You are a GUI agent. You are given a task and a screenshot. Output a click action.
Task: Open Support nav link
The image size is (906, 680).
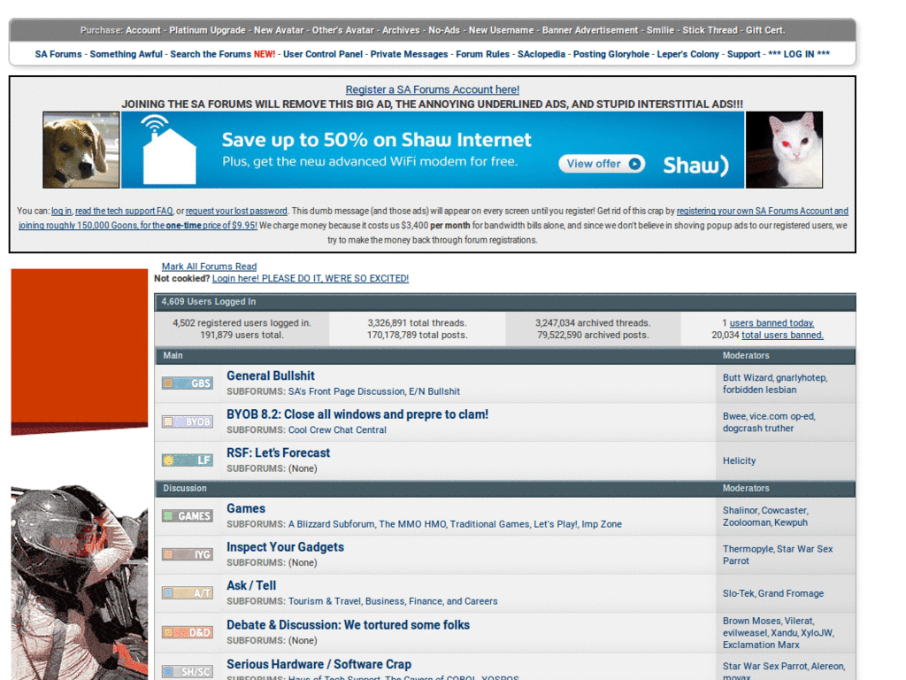(743, 54)
